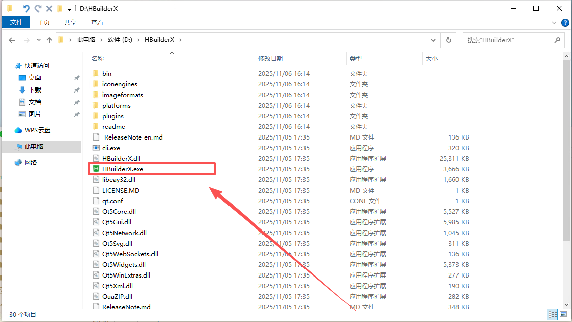Open the plugins folder
Image resolution: width=572 pixels, height=322 pixels.
pyautogui.click(x=112, y=116)
